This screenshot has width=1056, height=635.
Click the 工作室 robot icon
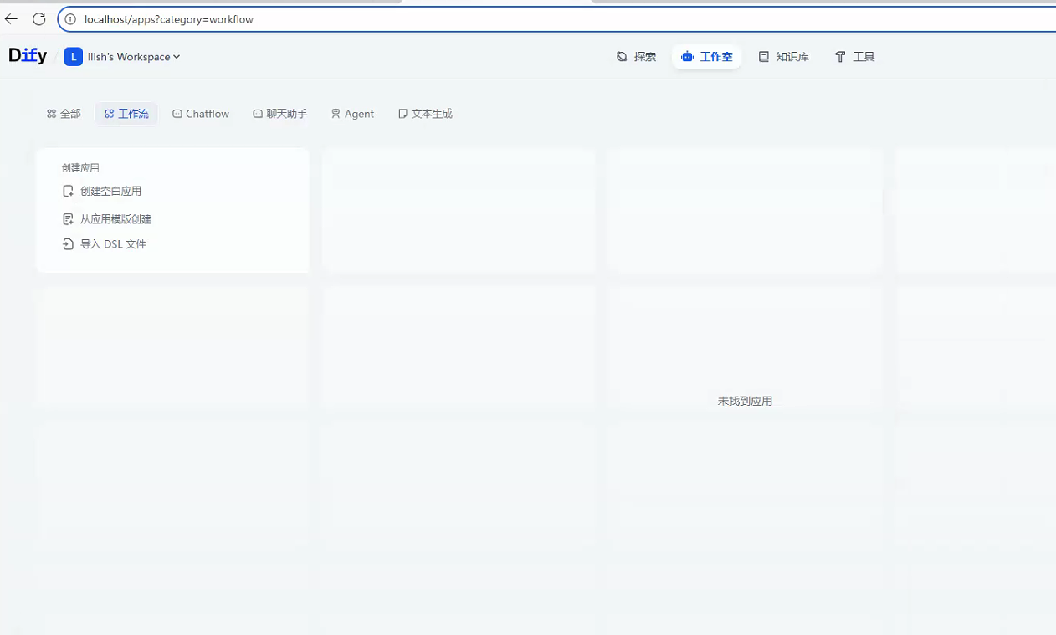[x=687, y=57]
